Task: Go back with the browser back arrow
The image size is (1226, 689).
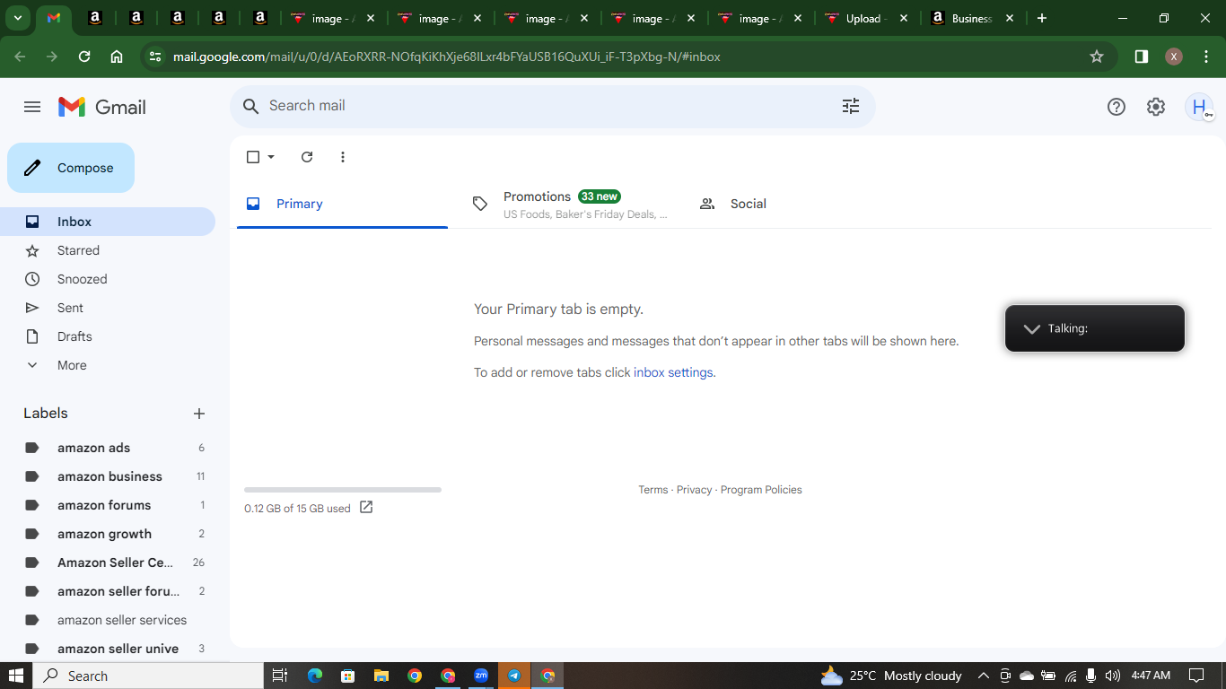Action: click(x=20, y=57)
